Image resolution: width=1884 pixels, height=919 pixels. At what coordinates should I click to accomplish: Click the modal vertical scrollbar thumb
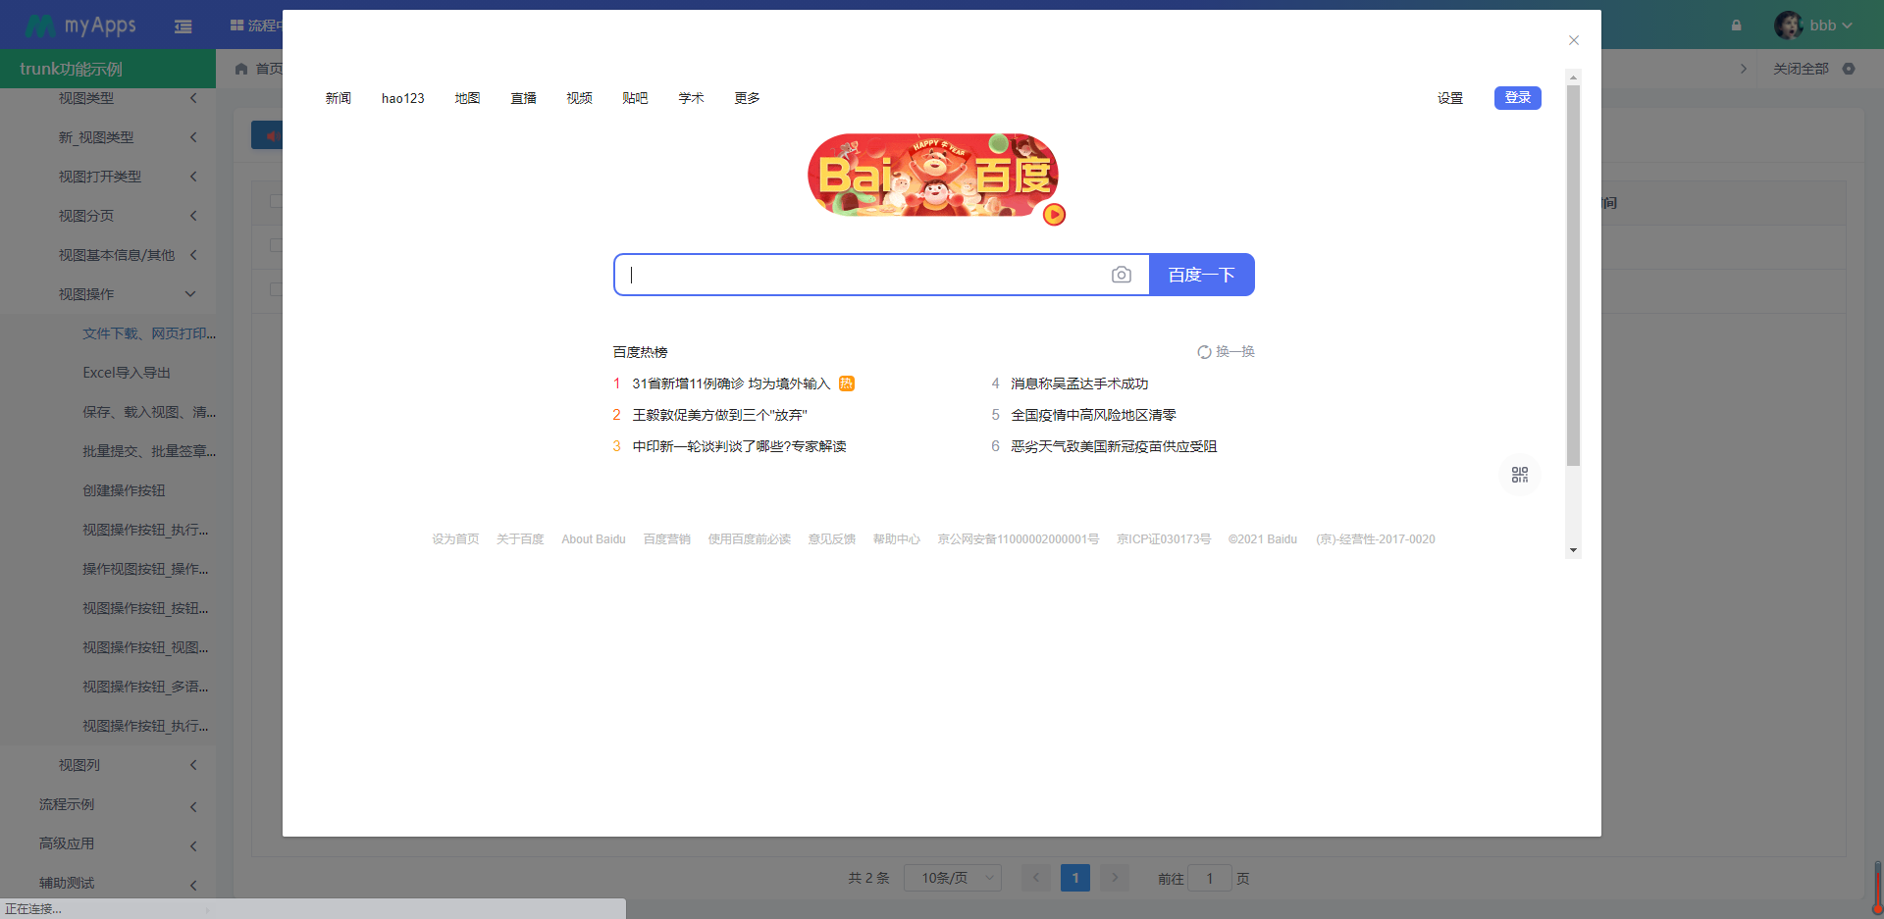1573,275
